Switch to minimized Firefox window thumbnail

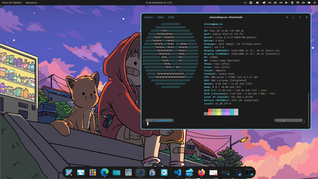(x=213, y=173)
